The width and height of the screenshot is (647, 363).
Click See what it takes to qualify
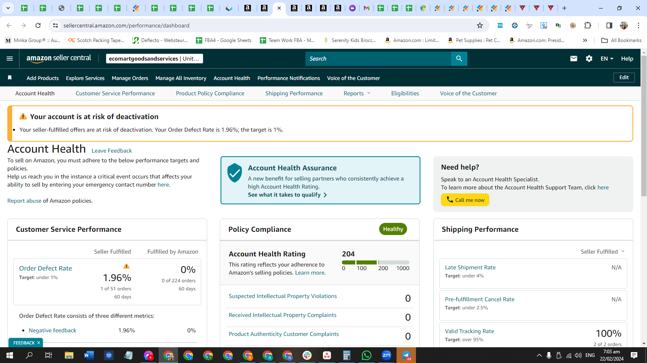(287, 195)
